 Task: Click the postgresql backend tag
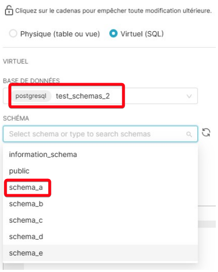coord(31,96)
